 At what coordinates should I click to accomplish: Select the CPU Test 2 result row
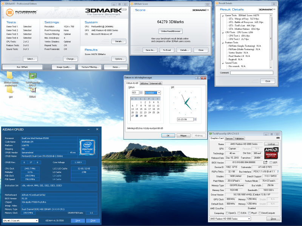coord(239,39)
